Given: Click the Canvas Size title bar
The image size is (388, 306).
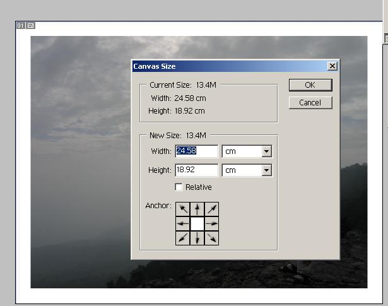Looking at the screenshot, I should (236, 66).
